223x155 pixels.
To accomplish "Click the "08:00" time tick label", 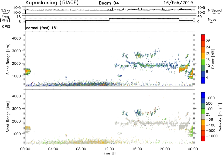I will tap(81, 149).
